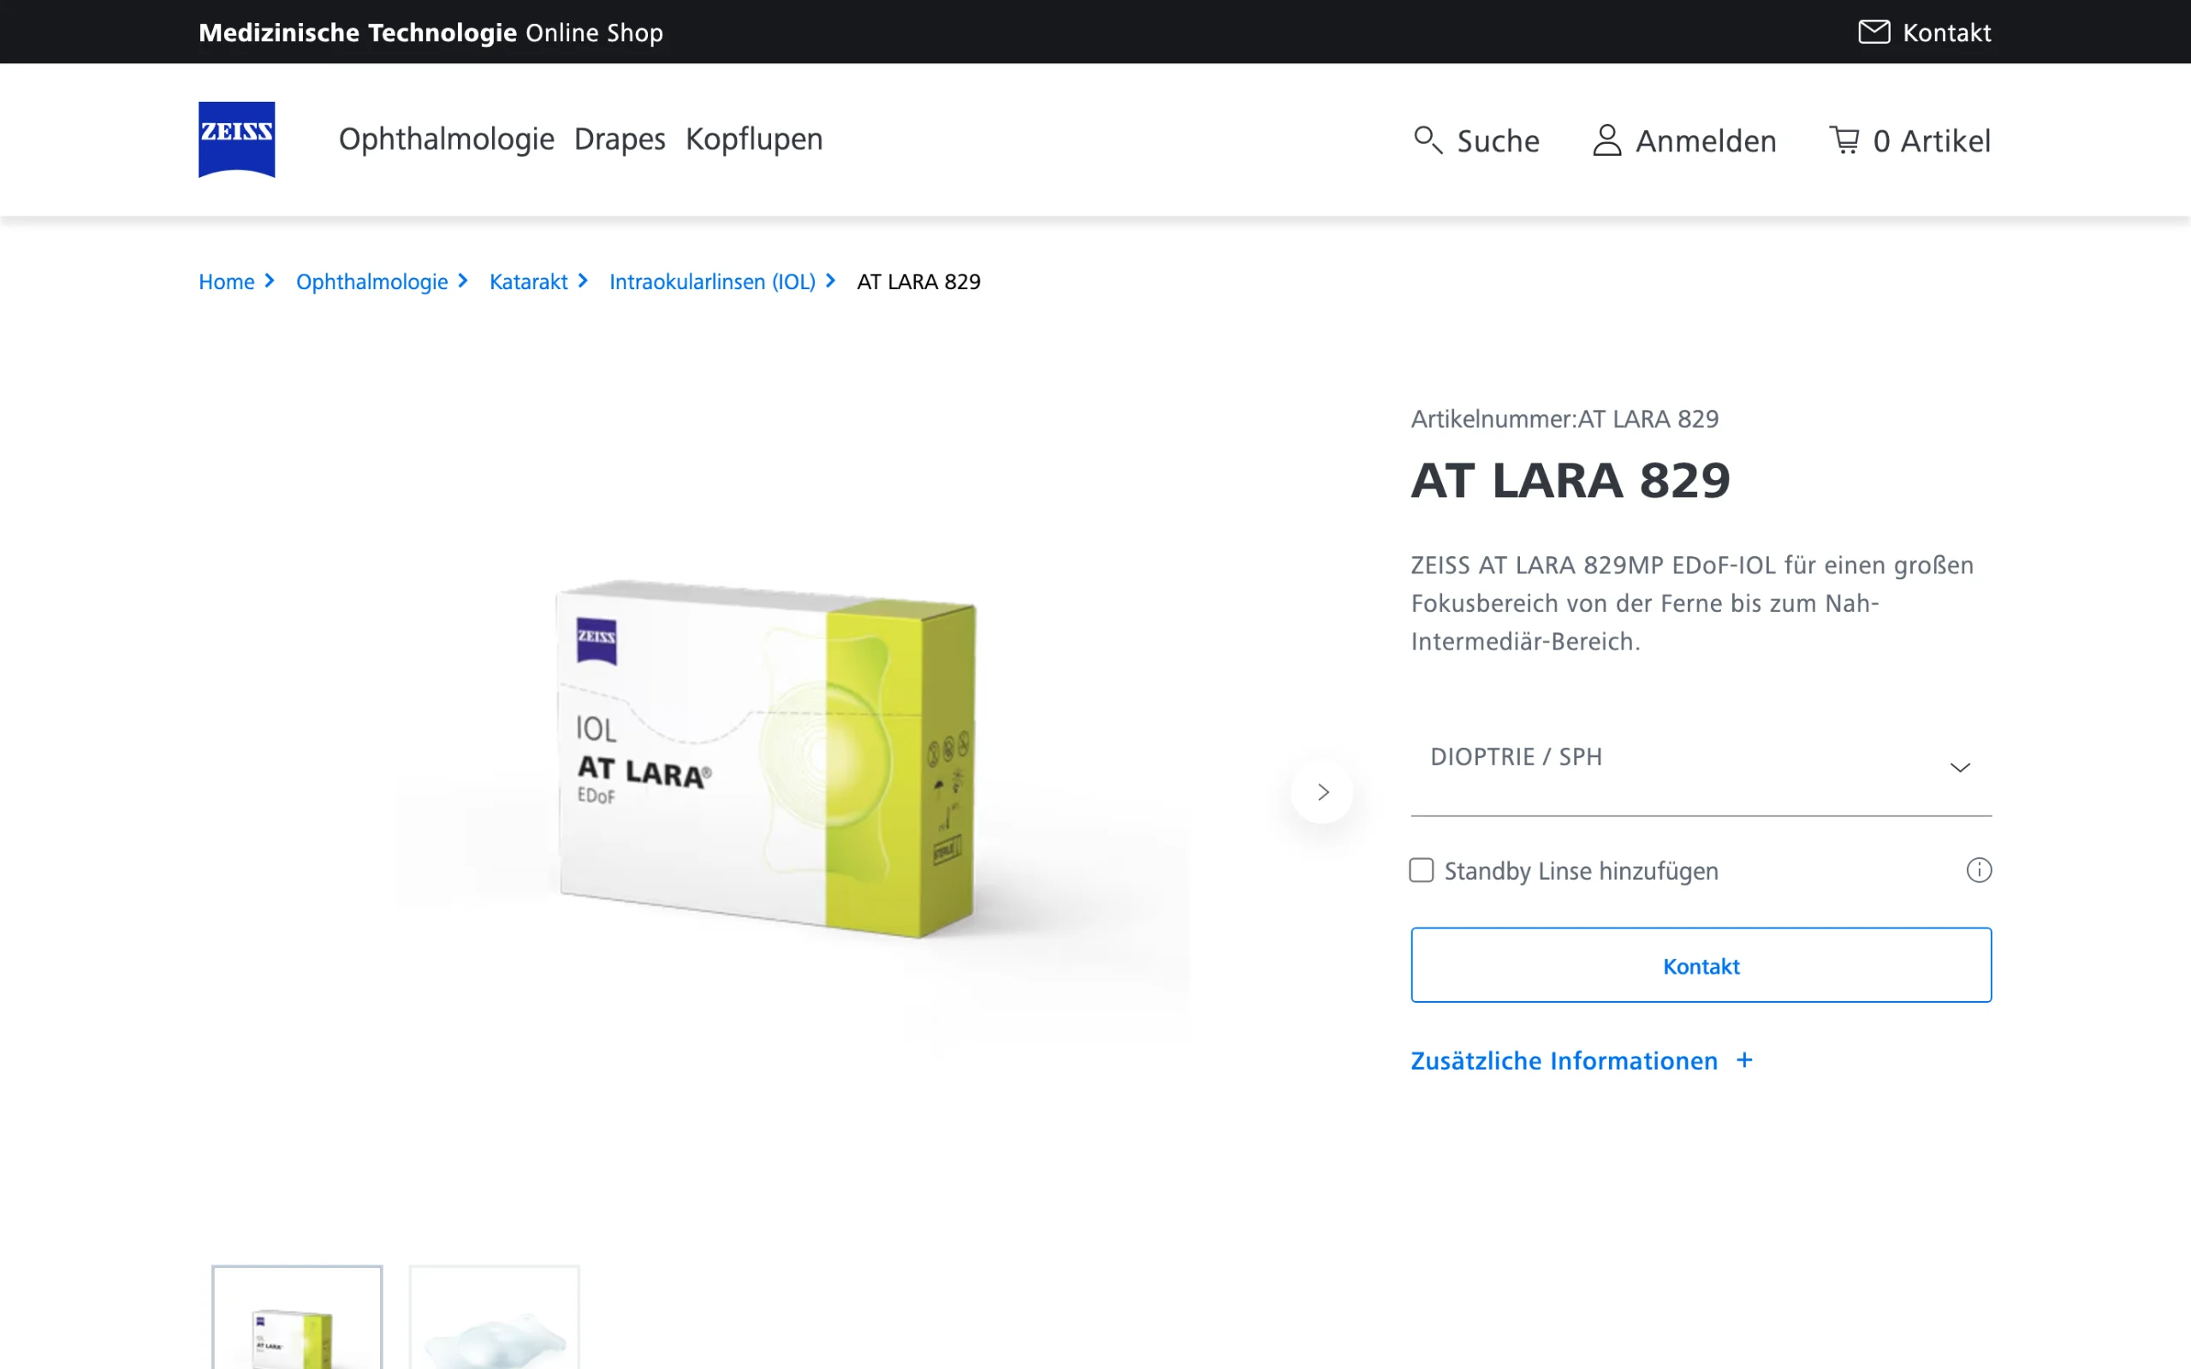Click Kontakt in the top bar
Screen dimensions: 2191x1369
pyautogui.click(x=1925, y=33)
